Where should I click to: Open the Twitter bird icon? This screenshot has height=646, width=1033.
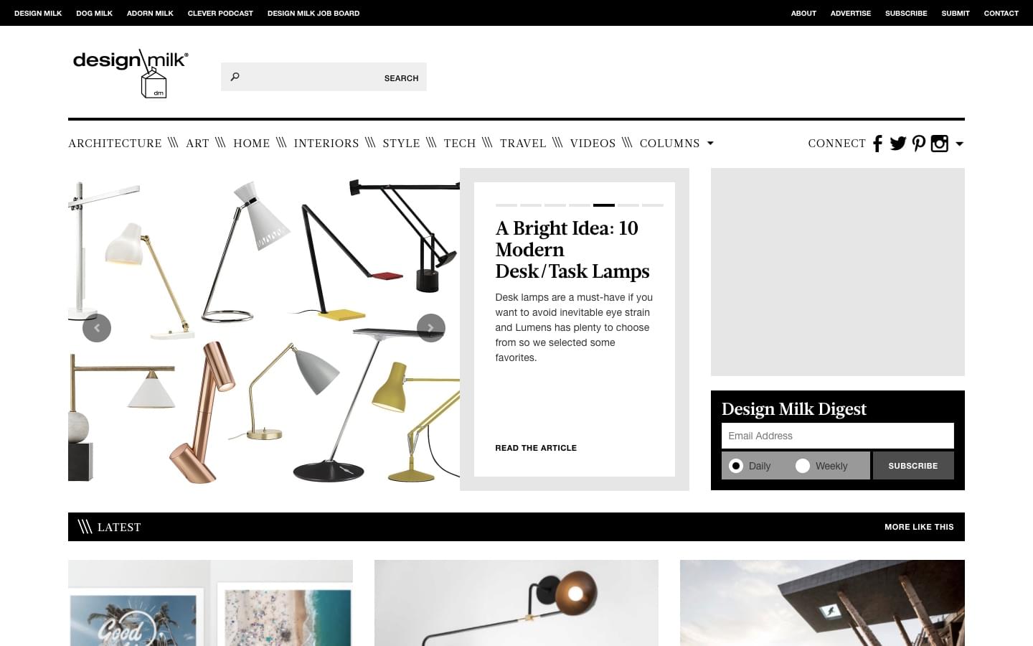tap(898, 144)
